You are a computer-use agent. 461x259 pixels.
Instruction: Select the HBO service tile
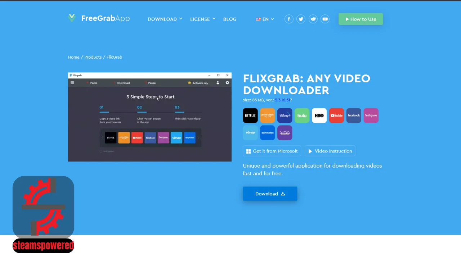point(319,115)
